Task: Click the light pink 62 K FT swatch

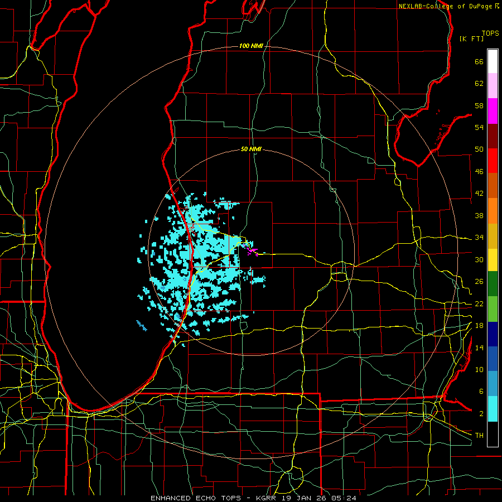Action: [x=493, y=85]
